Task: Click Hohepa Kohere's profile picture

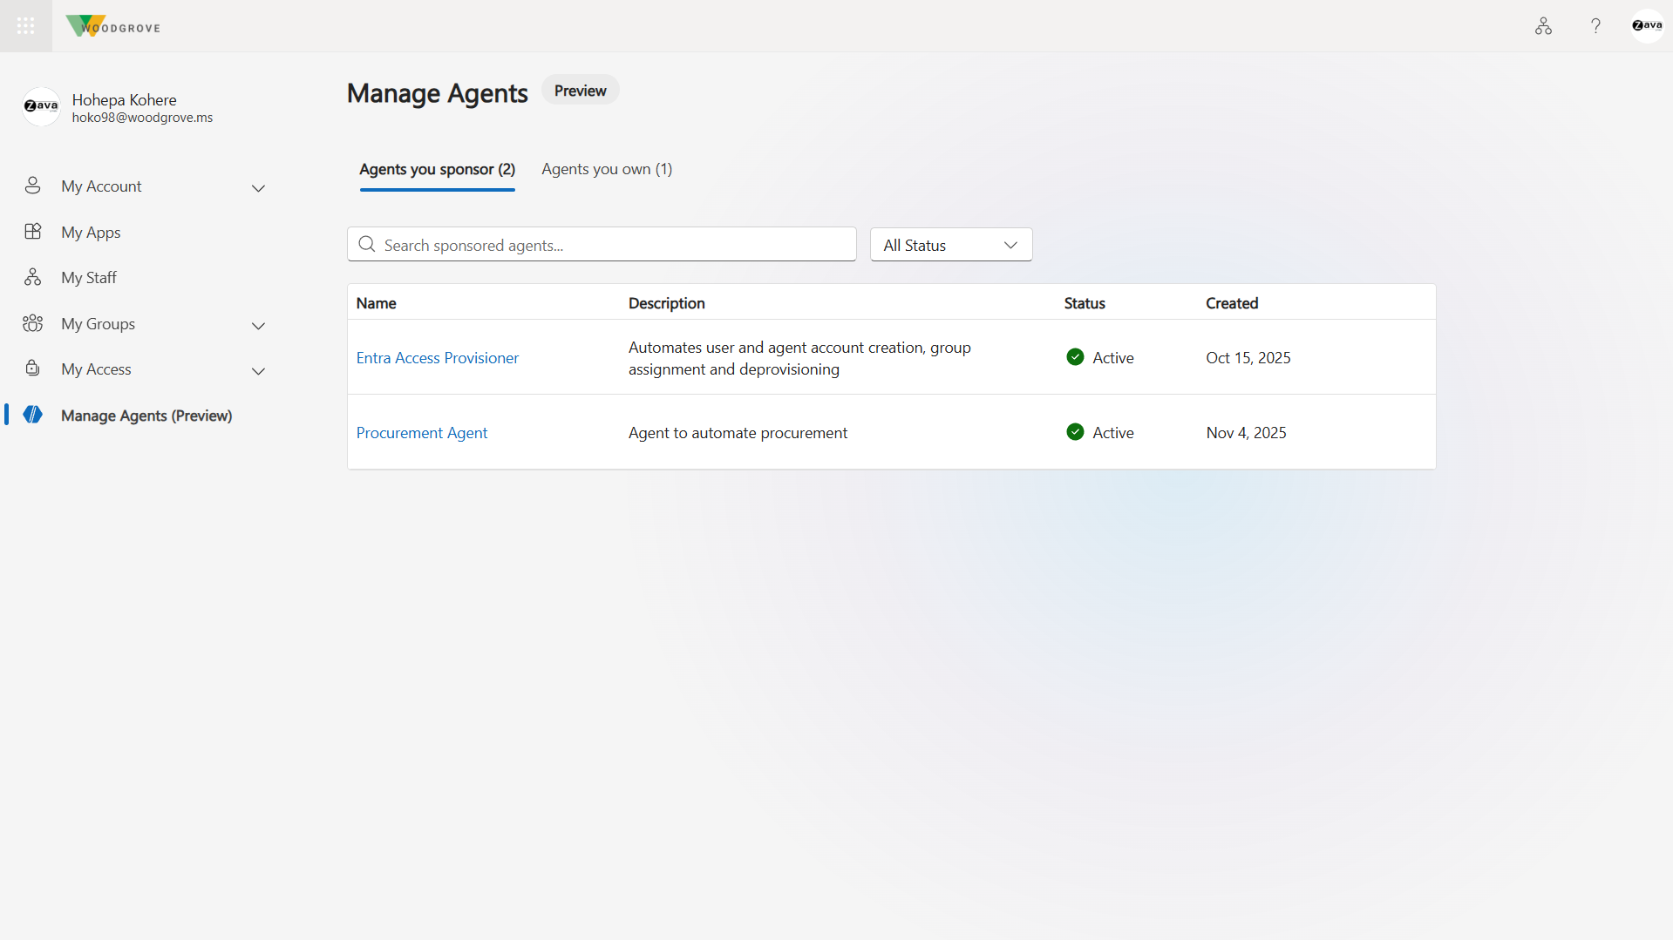Action: click(40, 106)
